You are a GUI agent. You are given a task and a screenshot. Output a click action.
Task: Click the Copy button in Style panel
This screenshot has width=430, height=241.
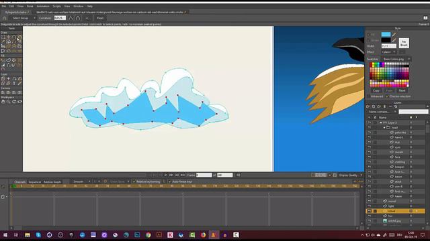pyautogui.click(x=376, y=90)
